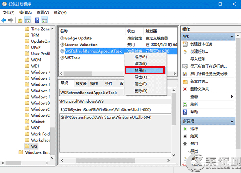Image resolution: width=241 pixels, height=173 pixels.
Task: Click the up-one-level folder toolbar icon
Action: point(20,20)
